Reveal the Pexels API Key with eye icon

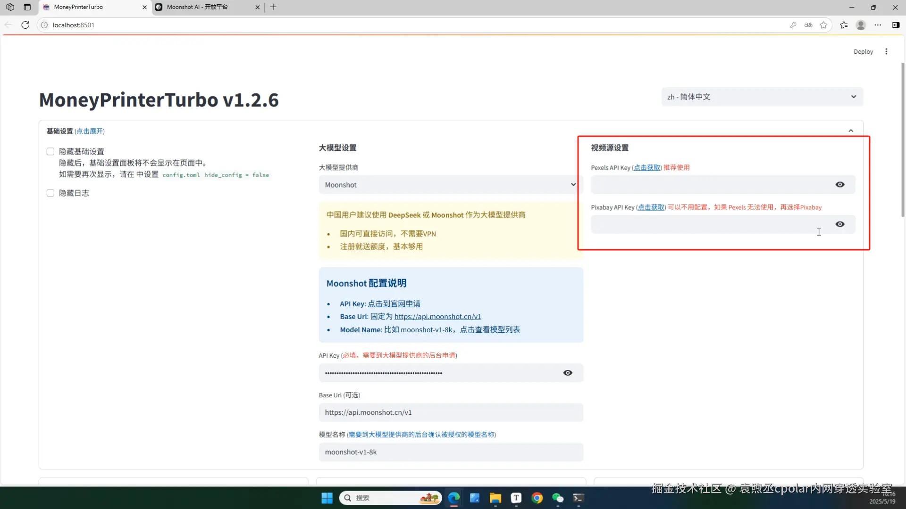point(840,185)
